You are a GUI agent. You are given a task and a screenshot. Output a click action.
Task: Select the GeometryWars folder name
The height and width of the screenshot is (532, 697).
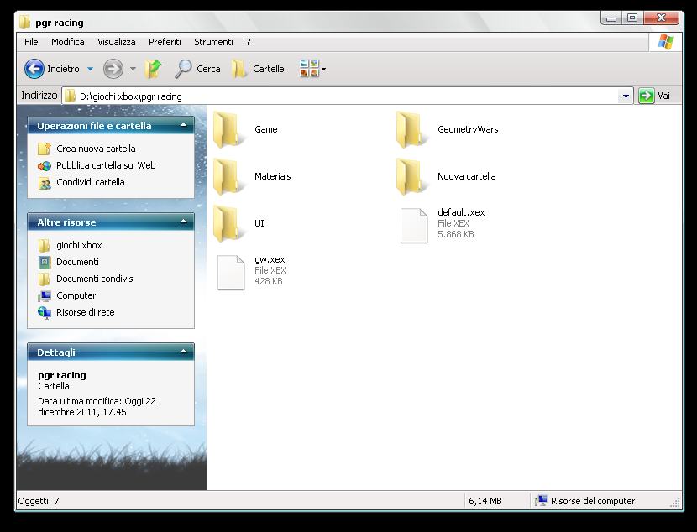tap(468, 129)
